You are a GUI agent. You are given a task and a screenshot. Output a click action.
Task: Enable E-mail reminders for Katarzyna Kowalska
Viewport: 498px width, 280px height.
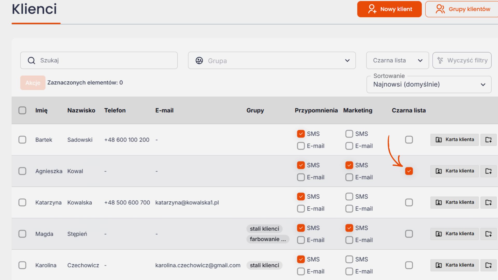point(301,209)
